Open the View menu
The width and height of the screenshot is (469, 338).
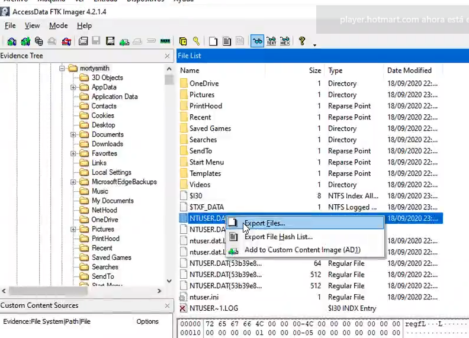[32, 25]
